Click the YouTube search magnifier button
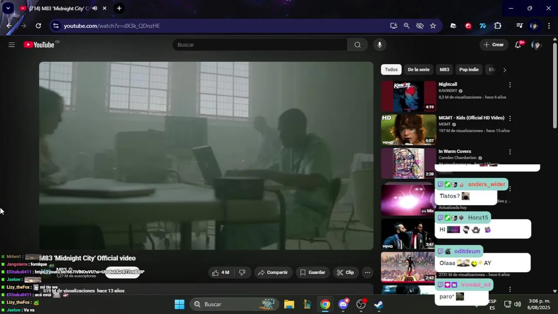The width and height of the screenshot is (558, 314). tap(358, 45)
